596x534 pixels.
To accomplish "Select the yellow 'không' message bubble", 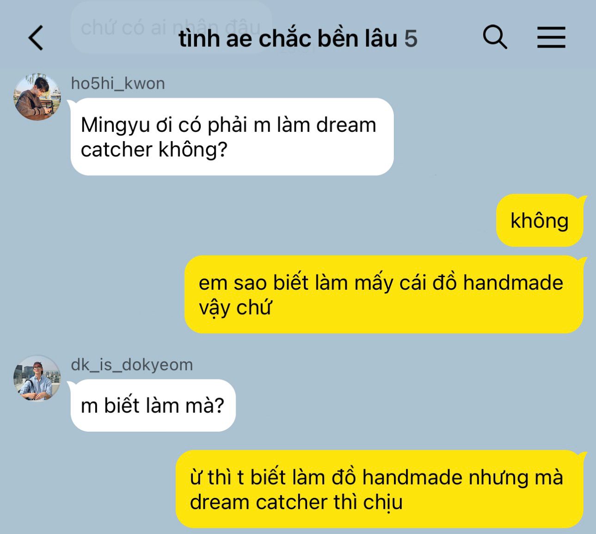I will 540,220.
